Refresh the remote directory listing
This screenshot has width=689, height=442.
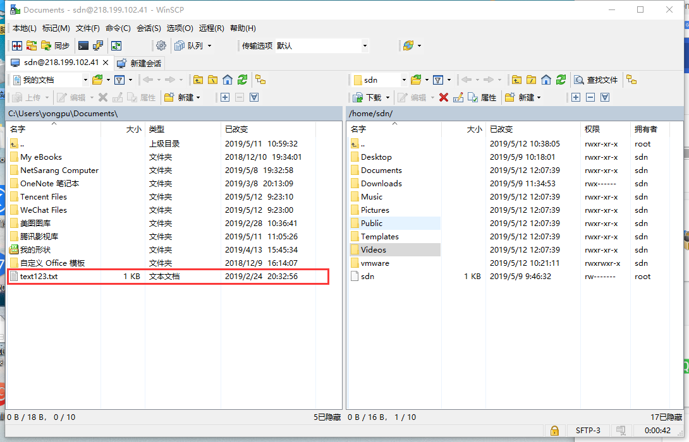(561, 80)
